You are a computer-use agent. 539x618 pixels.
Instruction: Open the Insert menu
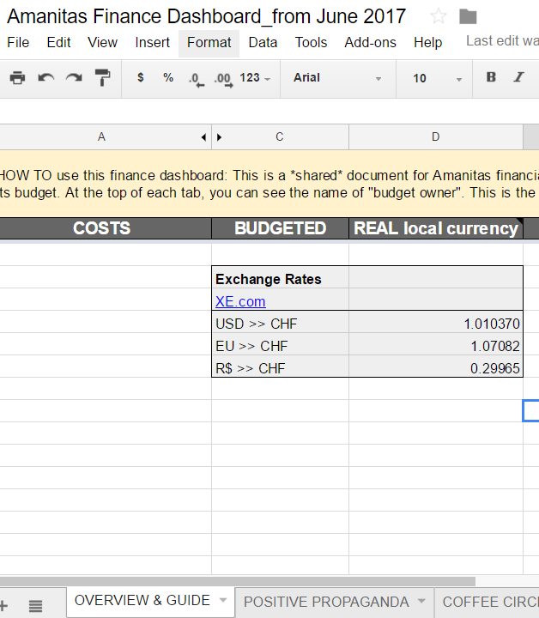[152, 43]
